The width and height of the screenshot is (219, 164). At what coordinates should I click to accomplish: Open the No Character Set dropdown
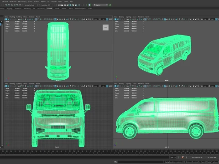[197, 157]
